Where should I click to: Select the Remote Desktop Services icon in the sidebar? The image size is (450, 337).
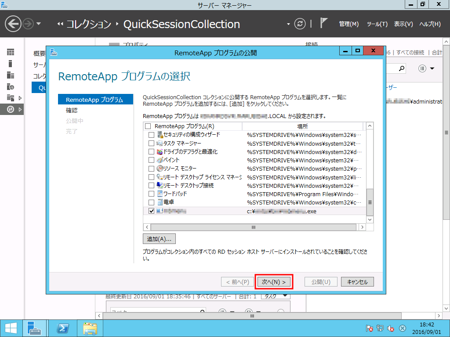pyautogui.click(x=11, y=109)
